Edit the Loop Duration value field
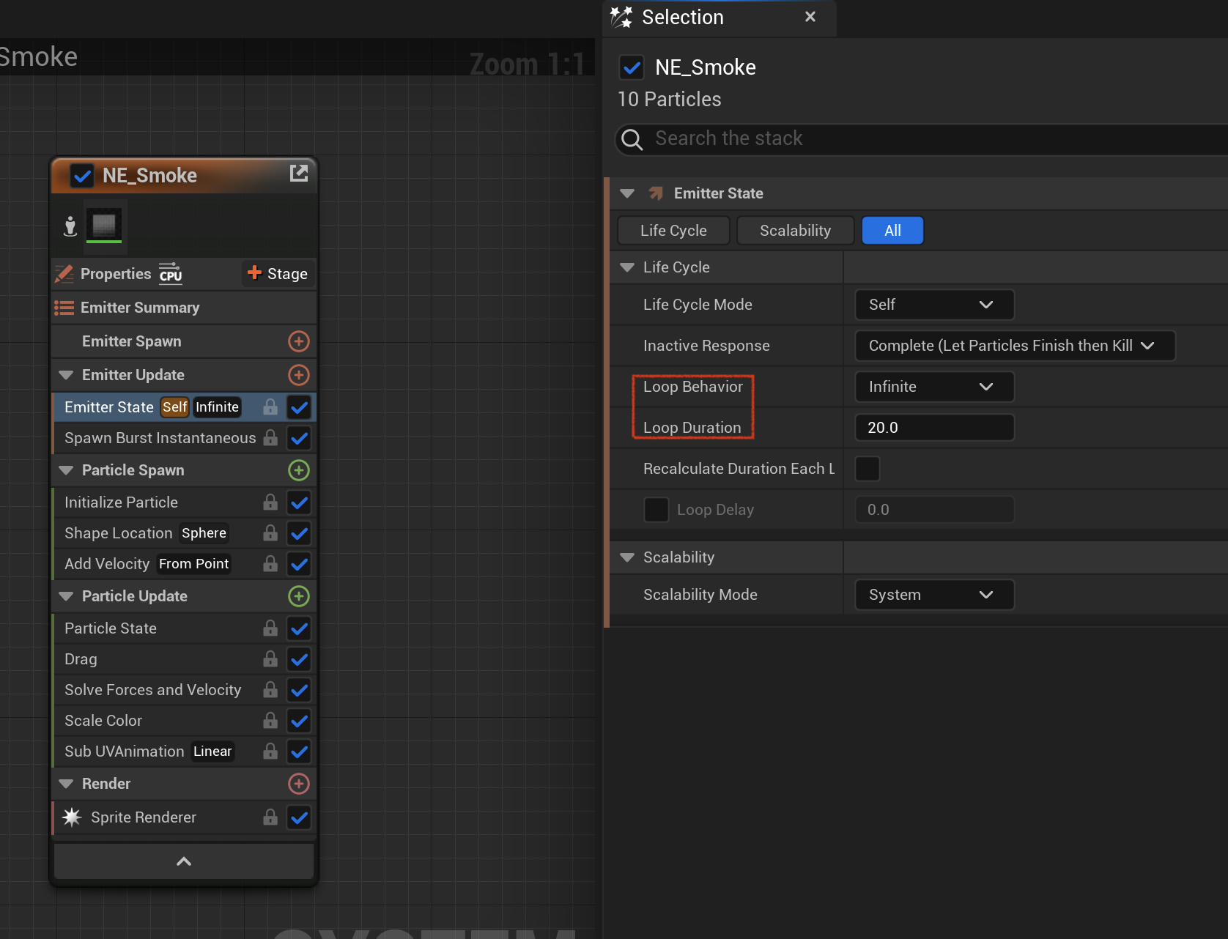This screenshot has width=1228, height=939. coord(934,428)
